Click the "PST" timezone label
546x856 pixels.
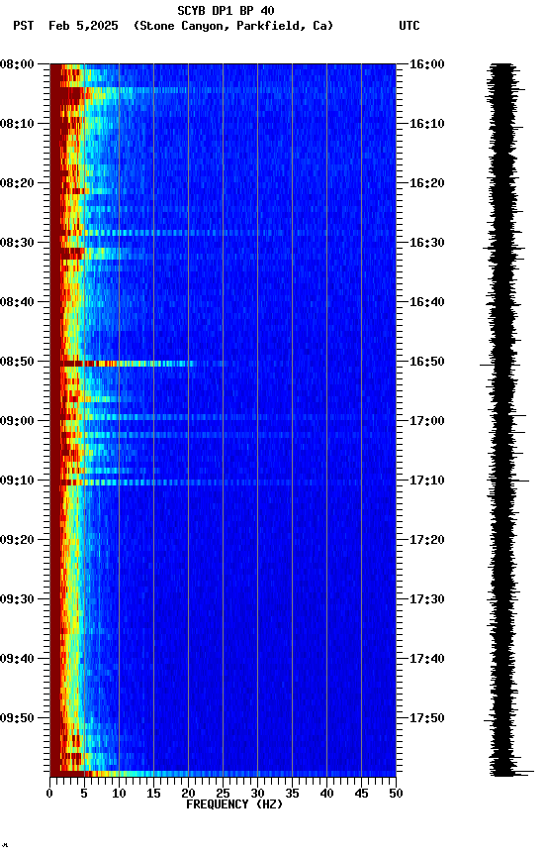click(23, 26)
